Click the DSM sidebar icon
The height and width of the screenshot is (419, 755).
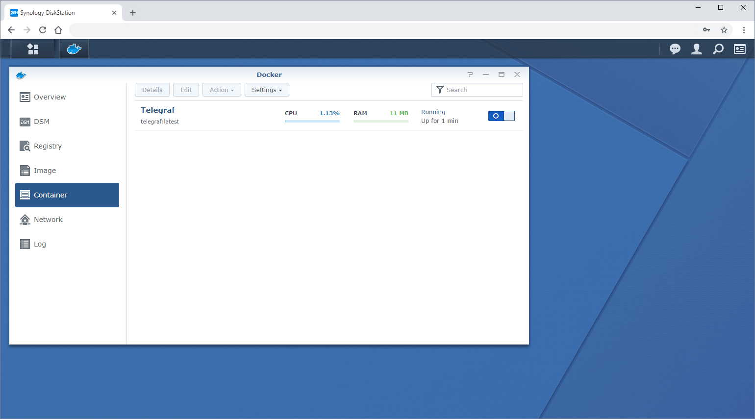point(25,122)
